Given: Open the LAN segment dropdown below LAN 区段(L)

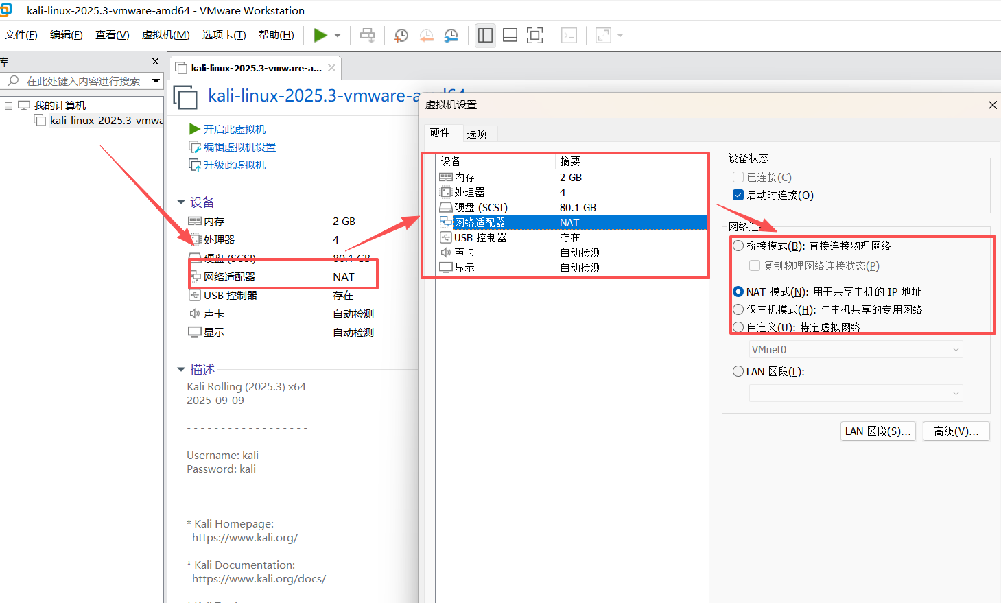Looking at the screenshot, I should [x=856, y=393].
